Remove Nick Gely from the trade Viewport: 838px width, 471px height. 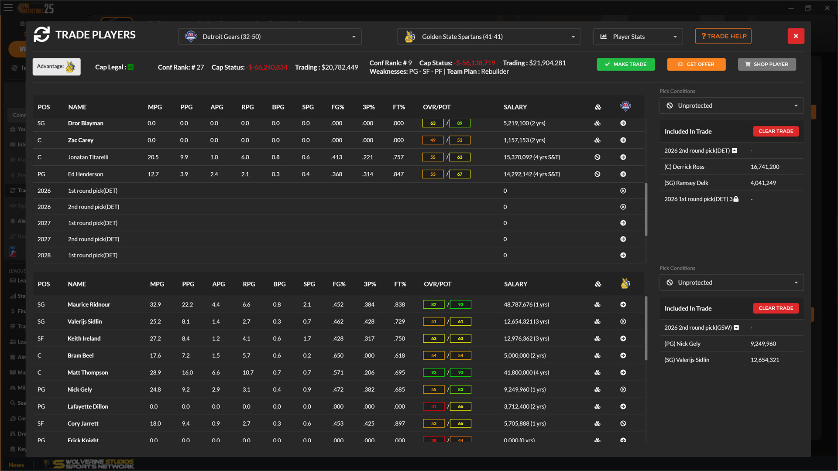pyautogui.click(x=623, y=389)
